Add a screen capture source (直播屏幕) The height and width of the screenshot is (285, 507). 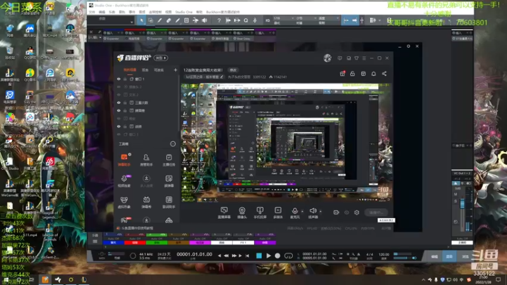(224, 213)
